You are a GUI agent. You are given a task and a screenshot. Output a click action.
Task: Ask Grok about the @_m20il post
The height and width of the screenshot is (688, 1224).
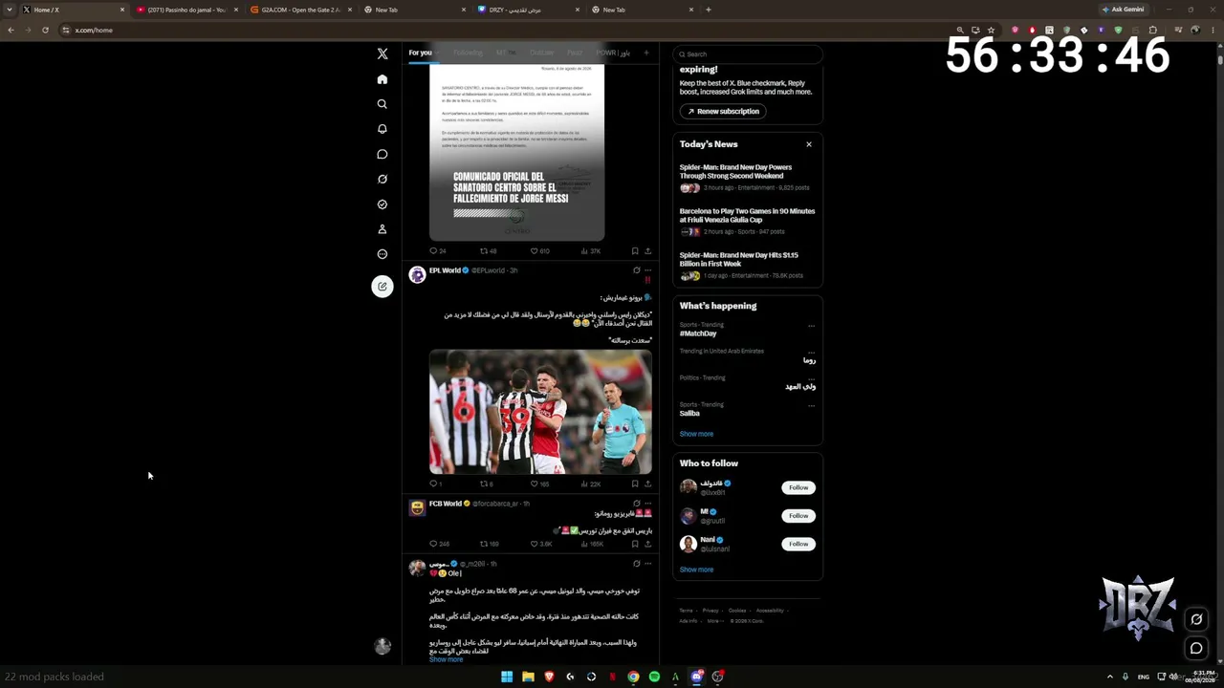(636, 564)
